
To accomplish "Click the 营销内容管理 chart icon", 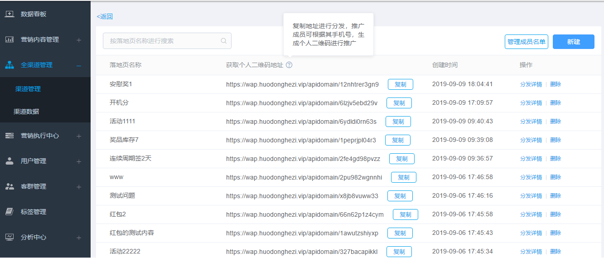I will tap(9, 39).
